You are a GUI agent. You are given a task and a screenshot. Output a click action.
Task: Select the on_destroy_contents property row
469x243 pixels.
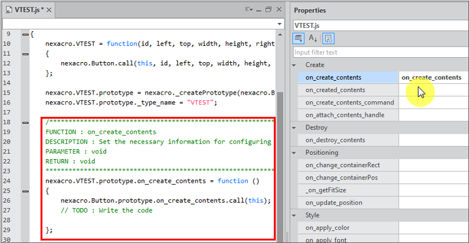point(383,140)
